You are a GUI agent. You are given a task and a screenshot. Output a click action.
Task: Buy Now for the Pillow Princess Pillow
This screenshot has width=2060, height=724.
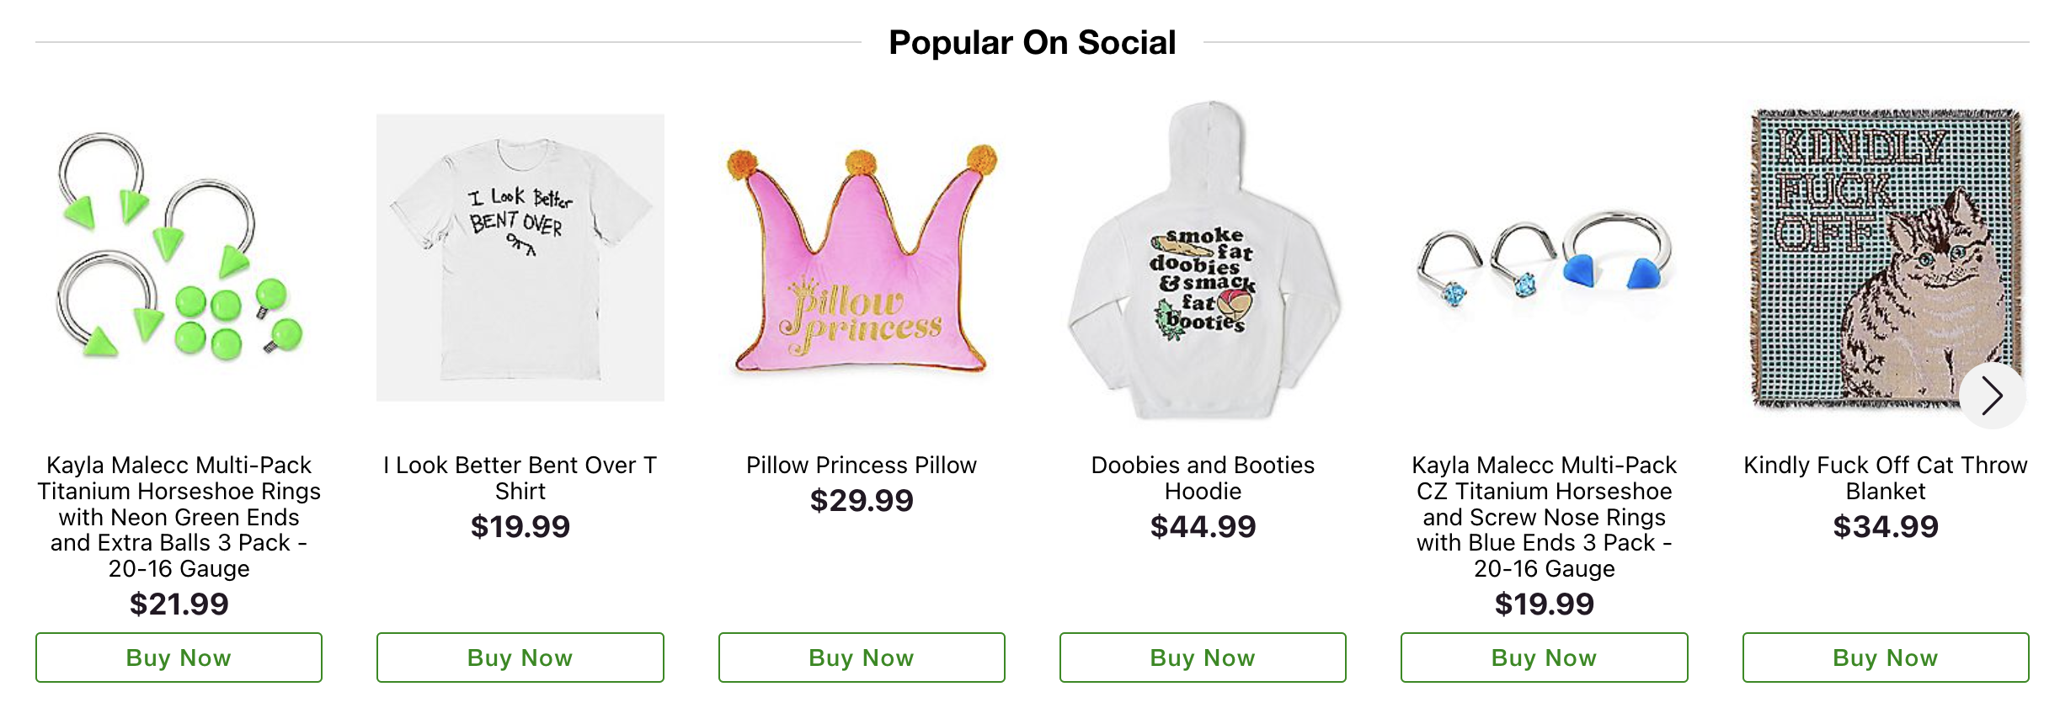click(861, 657)
